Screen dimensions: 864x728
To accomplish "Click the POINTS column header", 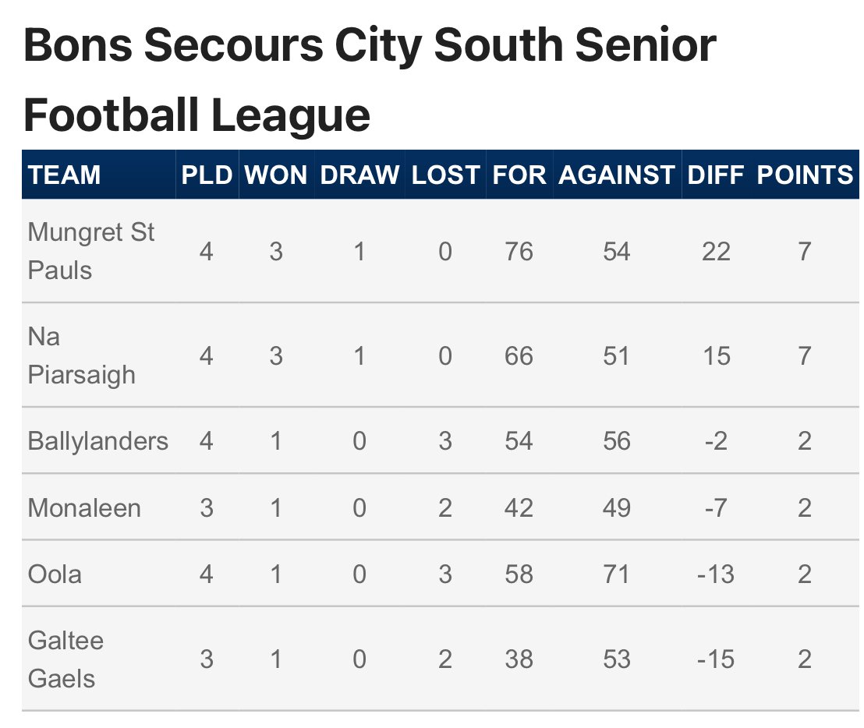I will tap(805, 175).
